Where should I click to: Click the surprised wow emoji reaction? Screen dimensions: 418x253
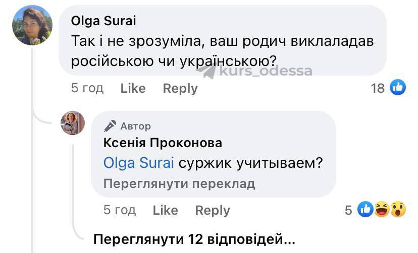coord(398,210)
